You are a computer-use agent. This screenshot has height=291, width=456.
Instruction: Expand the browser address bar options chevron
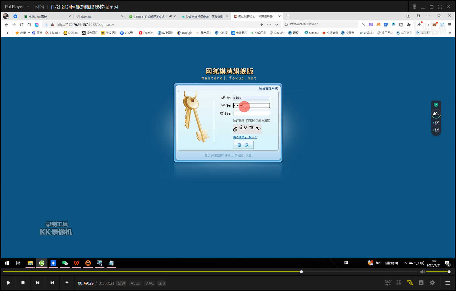276,25
